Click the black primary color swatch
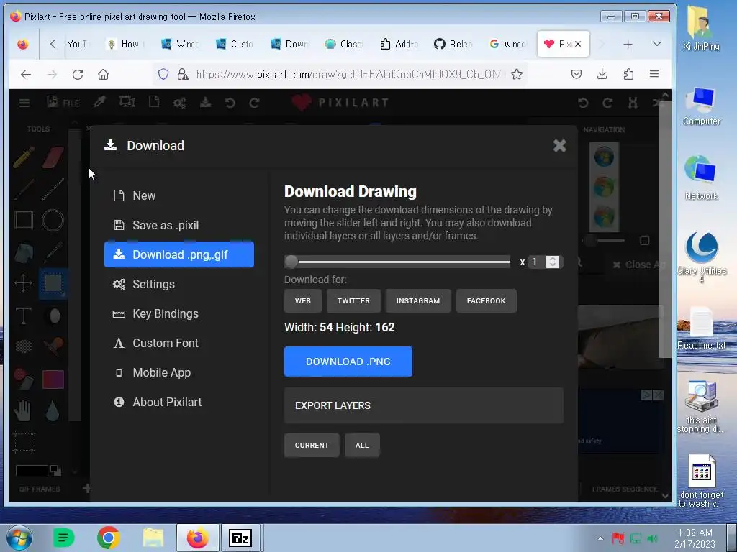The height and width of the screenshot is (552, 737). click(32, 470)
